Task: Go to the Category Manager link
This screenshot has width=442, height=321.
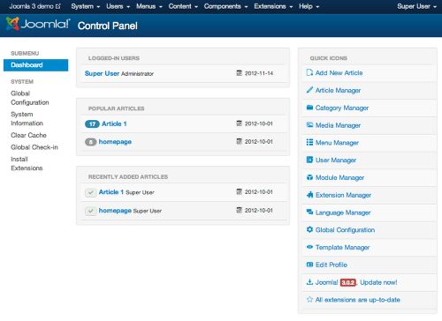Action: coord(342,108)
